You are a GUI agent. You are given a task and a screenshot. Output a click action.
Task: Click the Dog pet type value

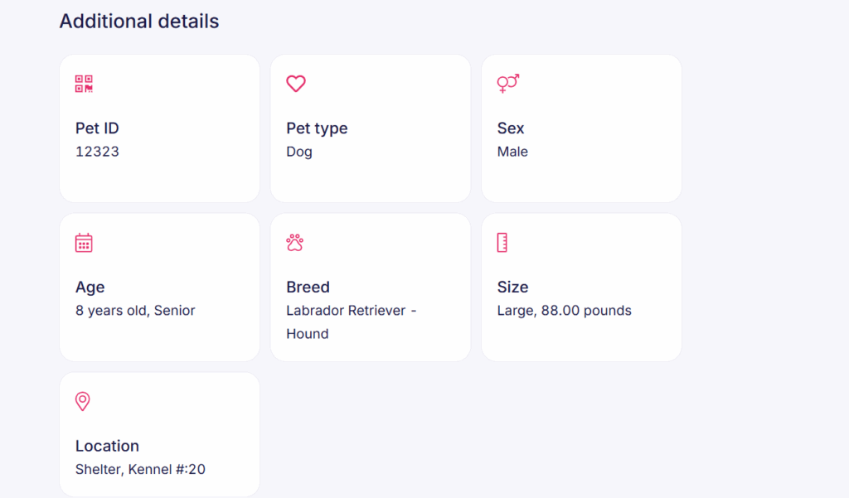coord(298,152)
